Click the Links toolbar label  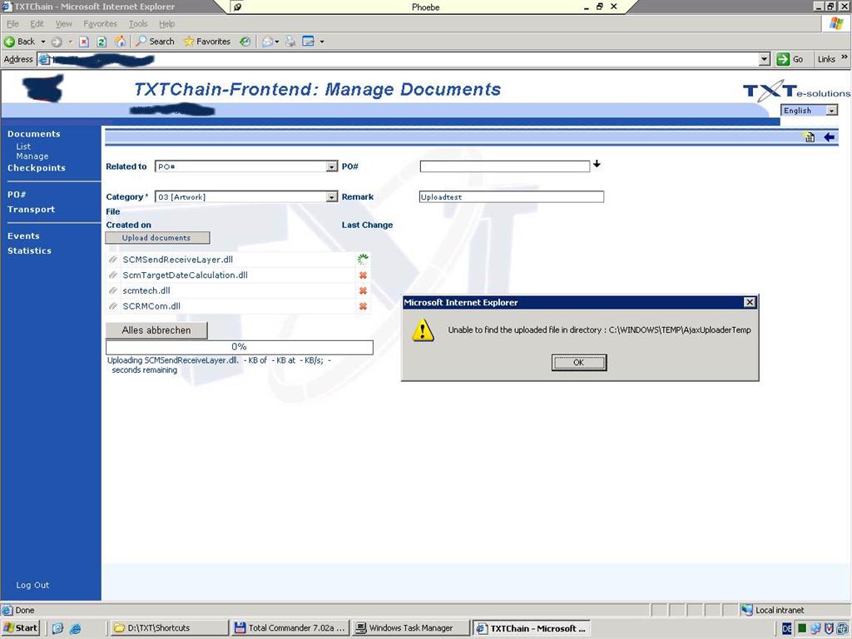point(826,59)
